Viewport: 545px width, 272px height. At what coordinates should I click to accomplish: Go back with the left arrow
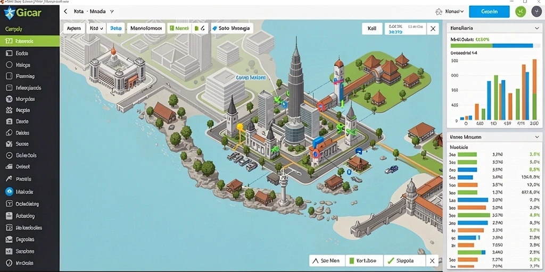65,12
